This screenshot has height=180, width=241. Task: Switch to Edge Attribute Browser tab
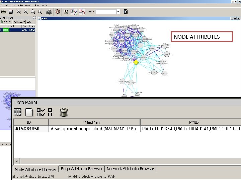(82, 169)
